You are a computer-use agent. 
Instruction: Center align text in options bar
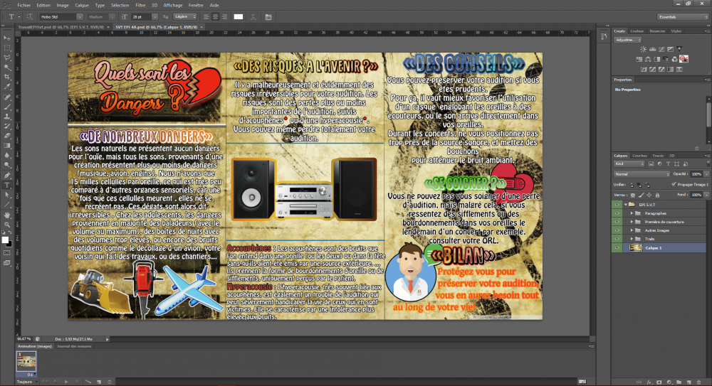click(215, 16)
